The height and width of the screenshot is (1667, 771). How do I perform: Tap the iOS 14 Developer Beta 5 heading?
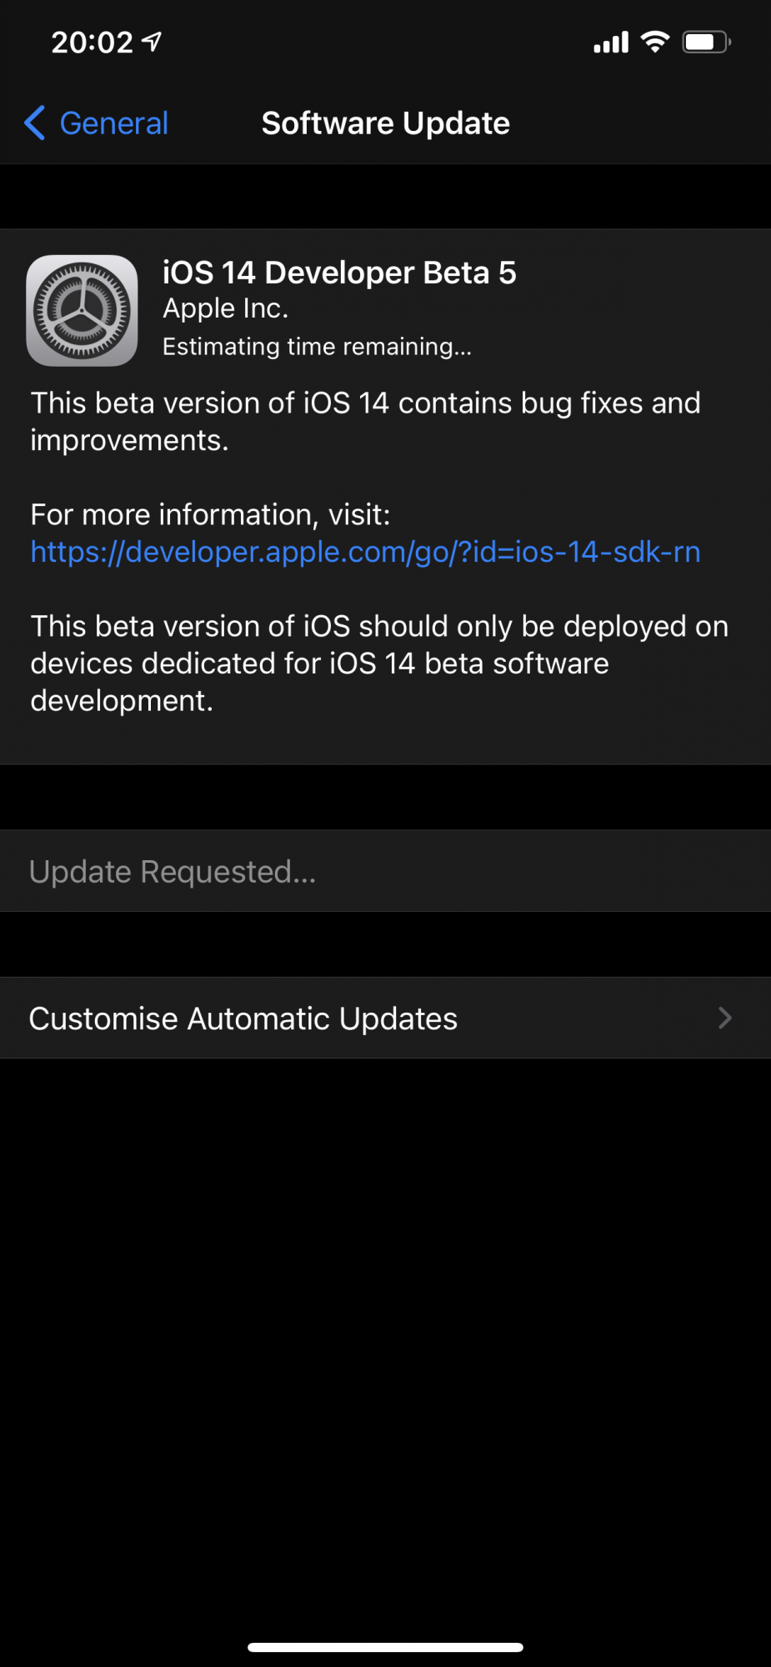[x=339, y=273]
